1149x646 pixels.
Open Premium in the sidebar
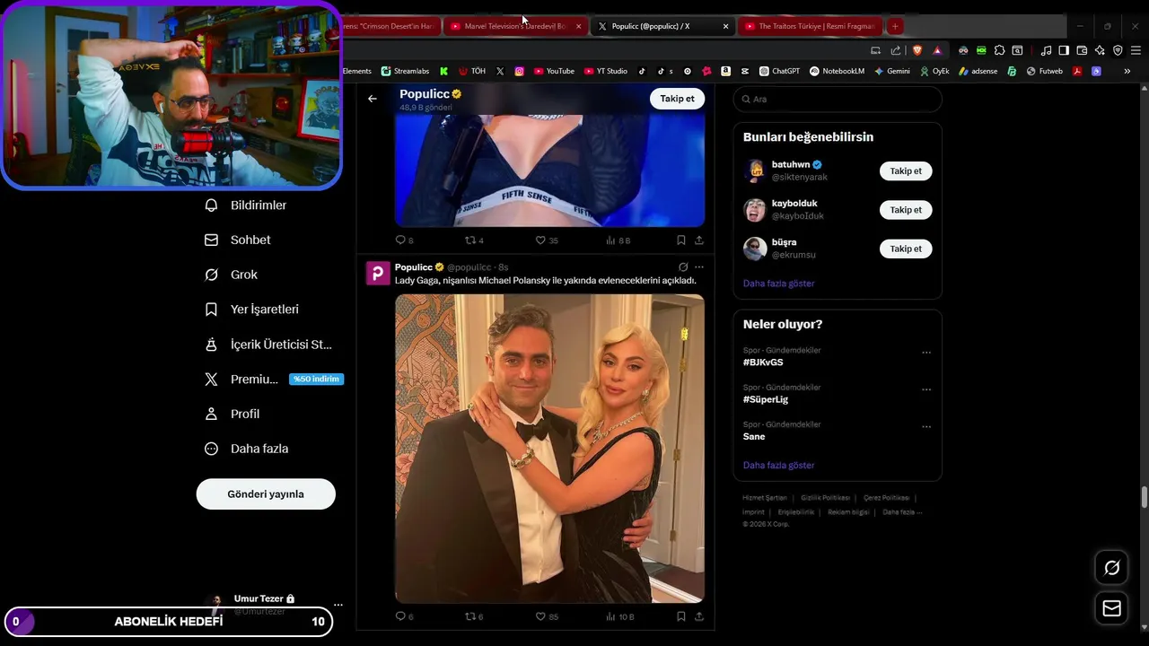(x=274, y=380)
